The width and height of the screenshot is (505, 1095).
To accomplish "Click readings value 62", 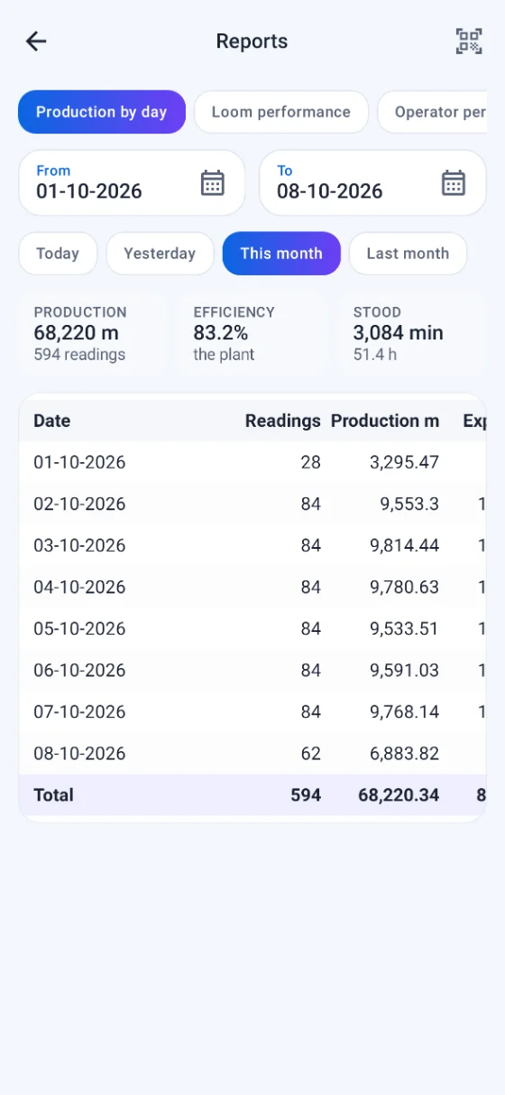I will [311, 753].
